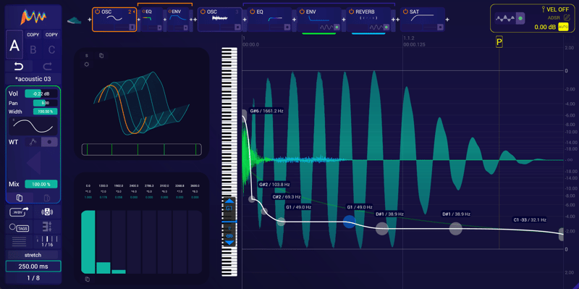Select the small ENV sub-module
Viewport: 579px width, 289px height.
point(178,20)
